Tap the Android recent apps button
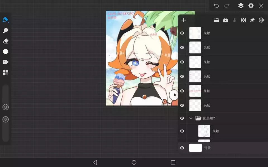Viewport: 268px width, 167px height. click(x=173, y=162)
